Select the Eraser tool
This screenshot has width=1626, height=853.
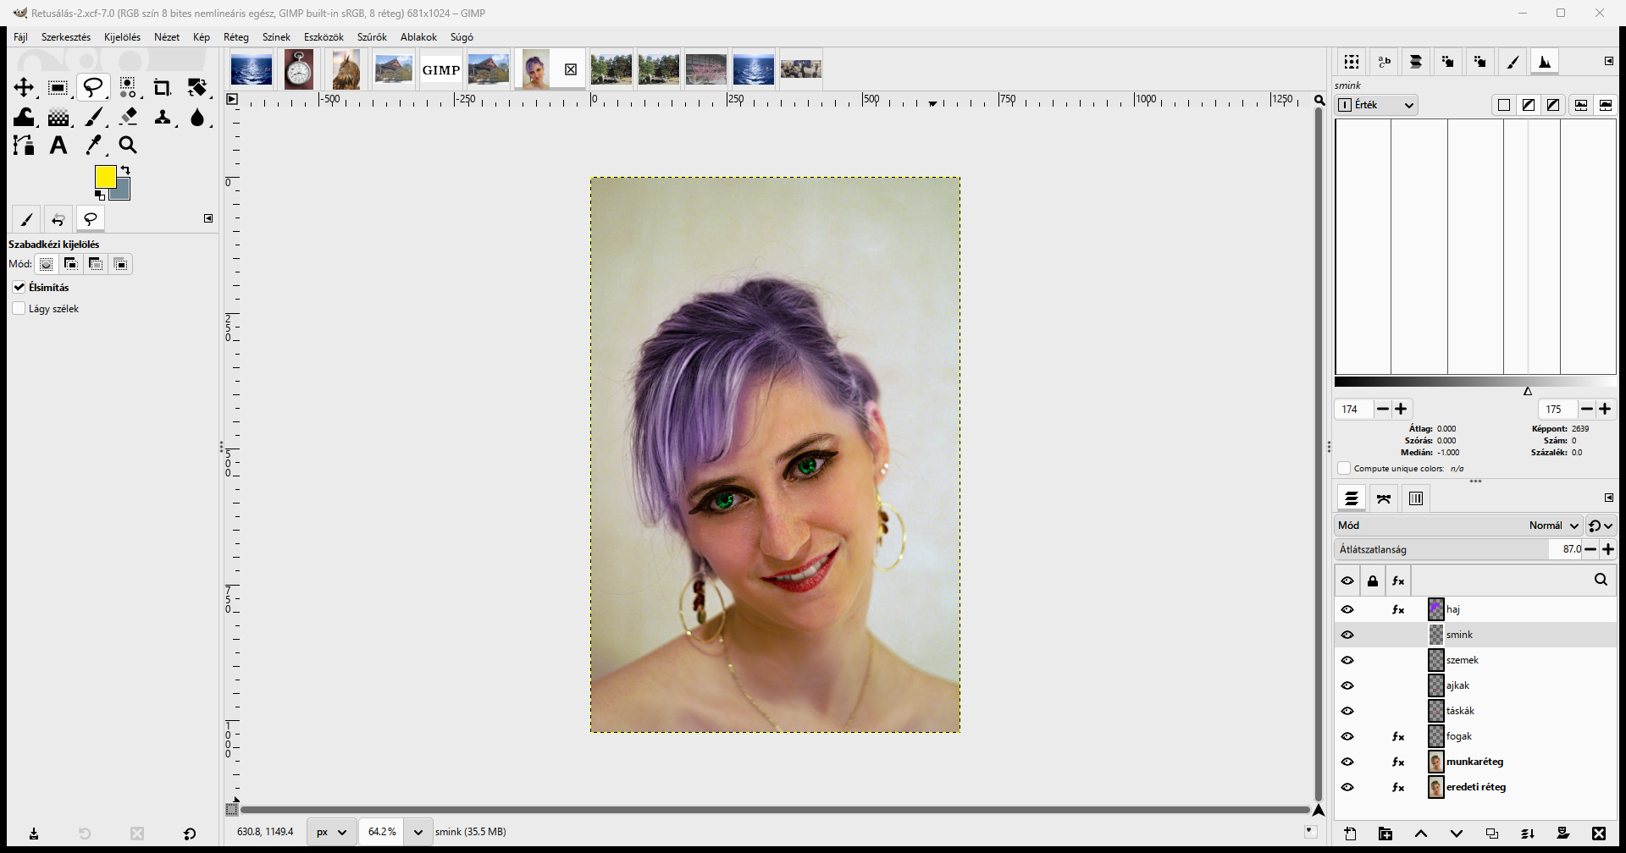128,117
